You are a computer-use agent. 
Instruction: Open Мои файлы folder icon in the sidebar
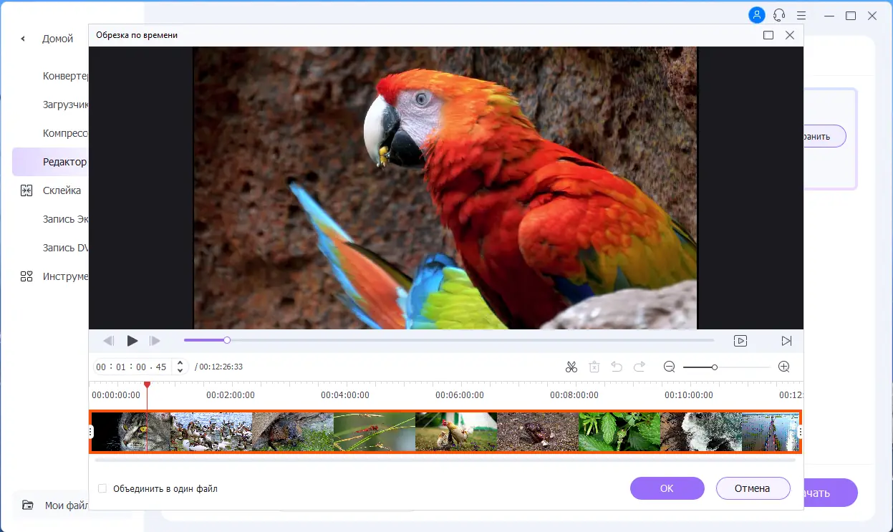pos(28,505)
